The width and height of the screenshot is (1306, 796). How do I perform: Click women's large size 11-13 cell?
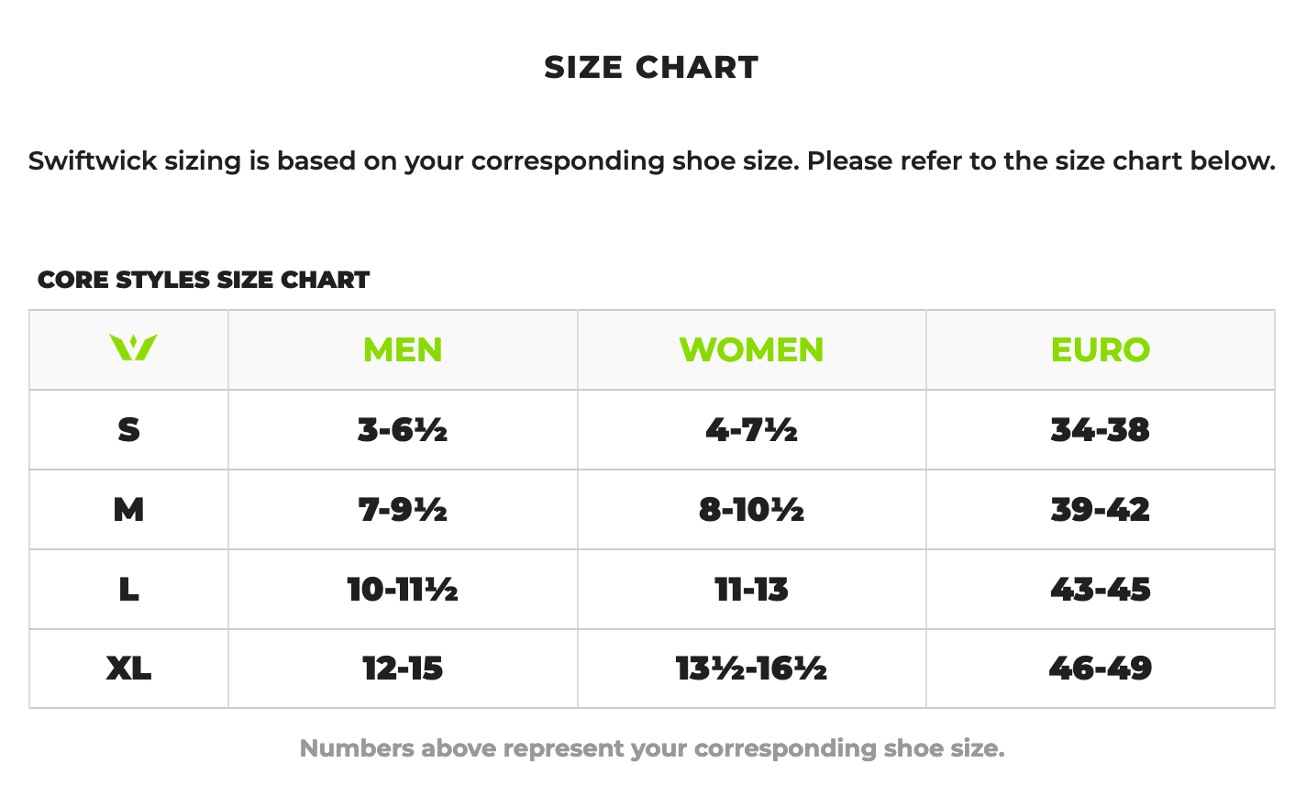[751, 590]
